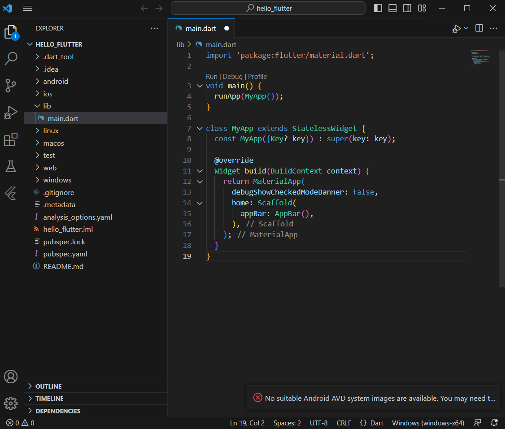Screen dimensions: 505x429
Task: Expand the TIMELINE section
Action: pos(96,399)
